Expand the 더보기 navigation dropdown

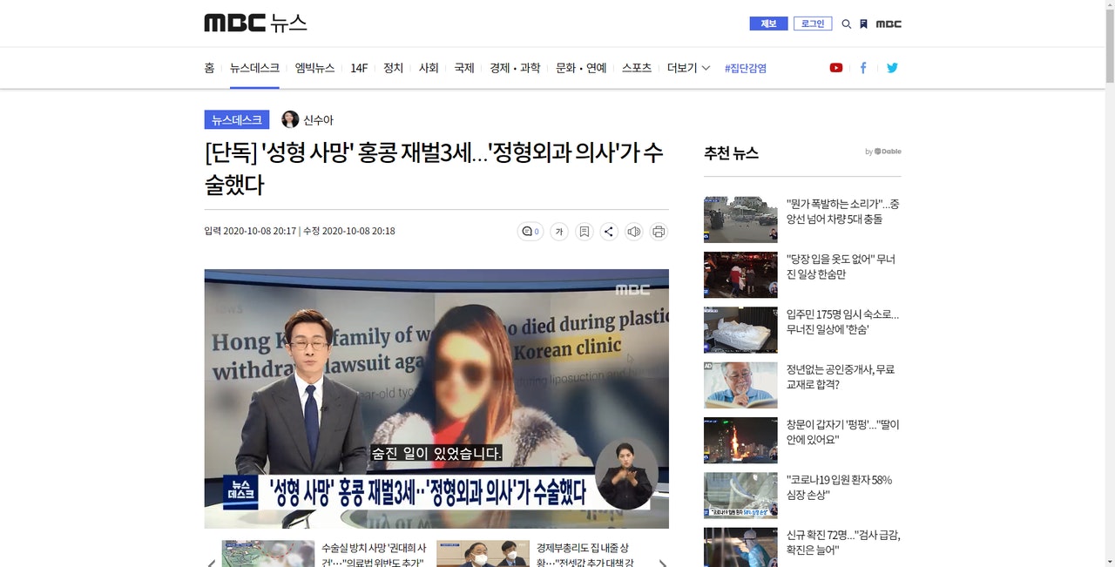click(x=688, y=68)
